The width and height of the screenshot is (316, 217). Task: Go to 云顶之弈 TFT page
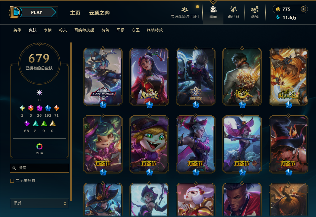click(100, 13)
